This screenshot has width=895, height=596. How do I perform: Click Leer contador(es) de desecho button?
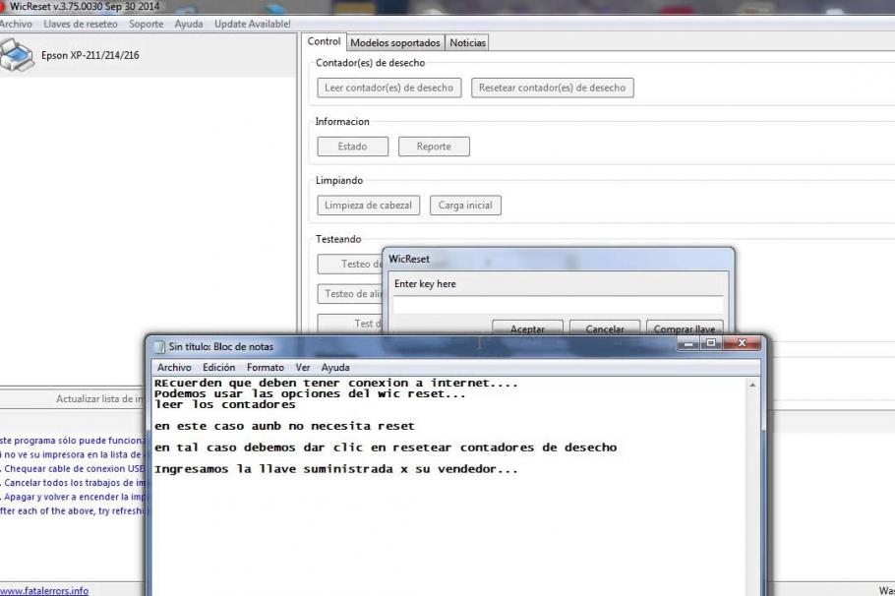click(389, 88)
